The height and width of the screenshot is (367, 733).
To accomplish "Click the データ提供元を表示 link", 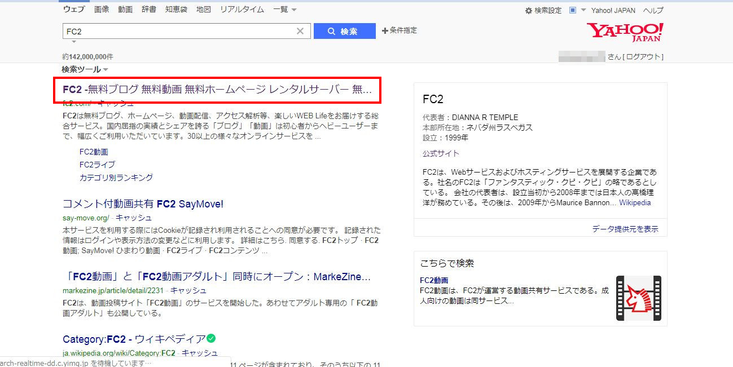I will pyautogui.click(x=625, y=229).
